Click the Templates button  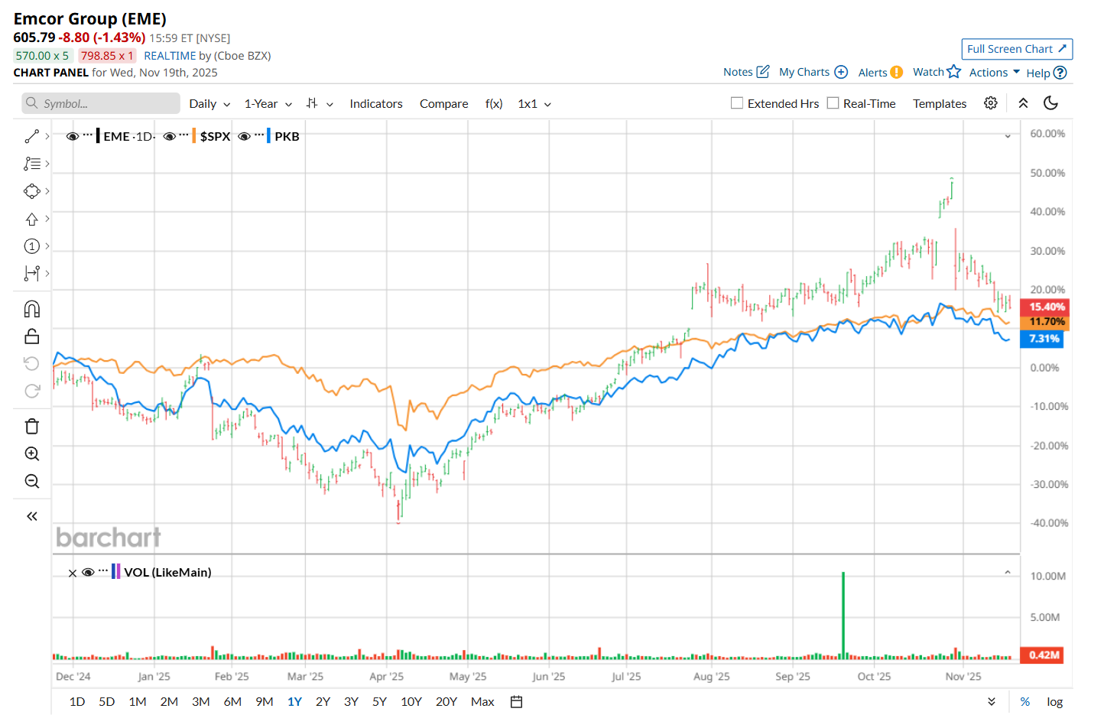(939, 104)
